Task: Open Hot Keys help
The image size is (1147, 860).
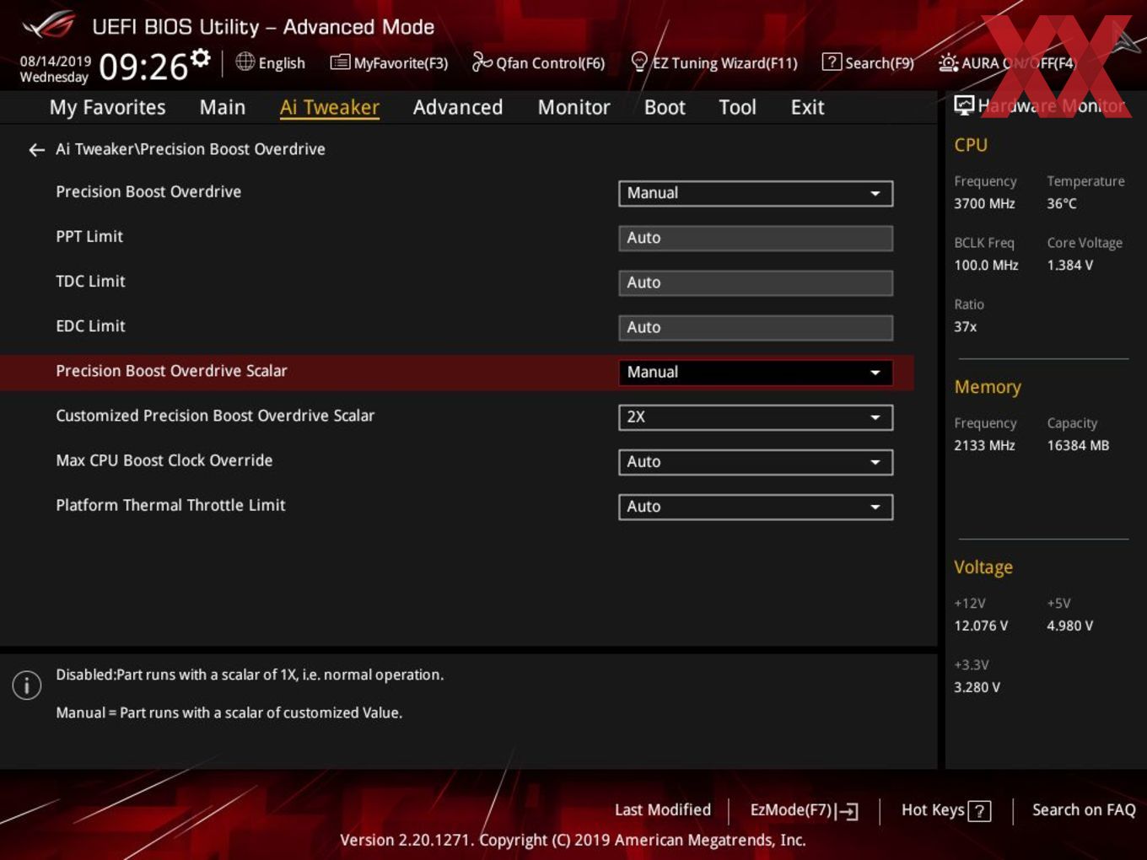Action: (945, 810)
